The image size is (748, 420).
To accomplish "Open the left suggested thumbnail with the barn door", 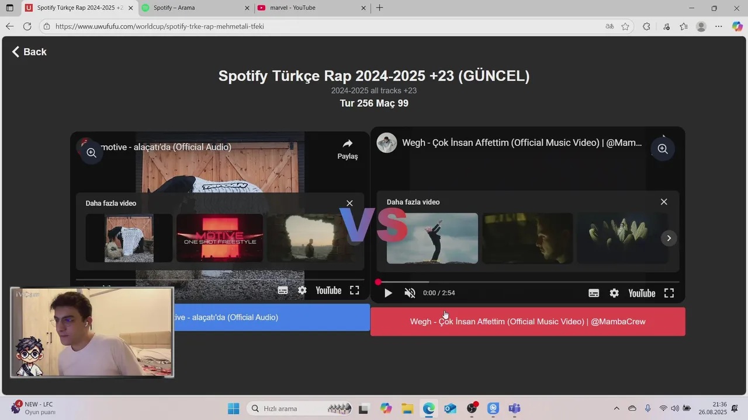I will (129, 238).
